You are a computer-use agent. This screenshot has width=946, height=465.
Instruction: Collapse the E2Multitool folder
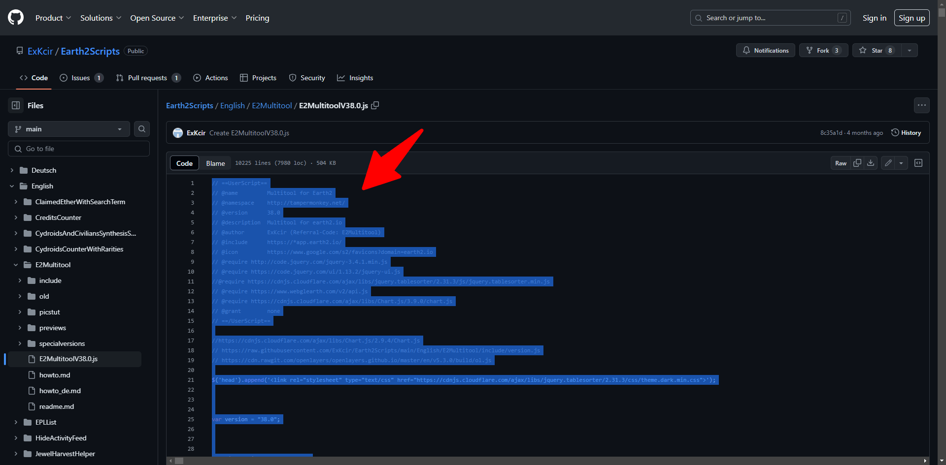point(16,265)
